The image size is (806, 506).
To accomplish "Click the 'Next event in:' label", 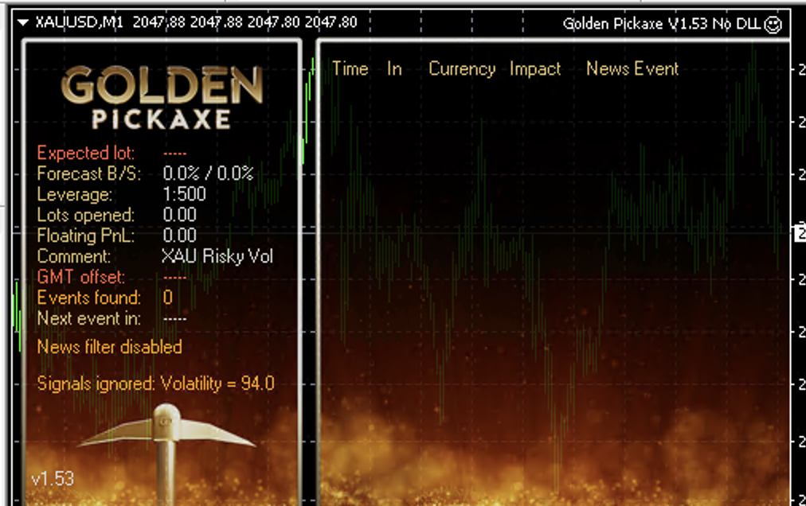I will click(89, 318).
